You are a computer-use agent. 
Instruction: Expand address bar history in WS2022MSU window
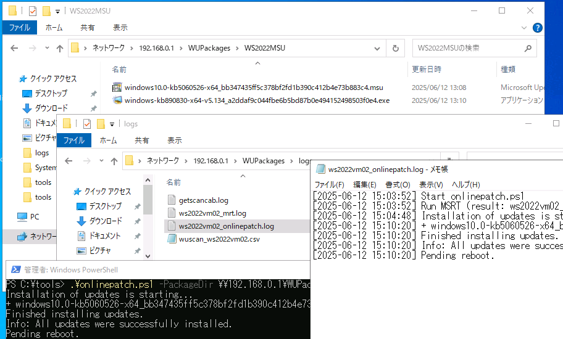pos(377,48)
